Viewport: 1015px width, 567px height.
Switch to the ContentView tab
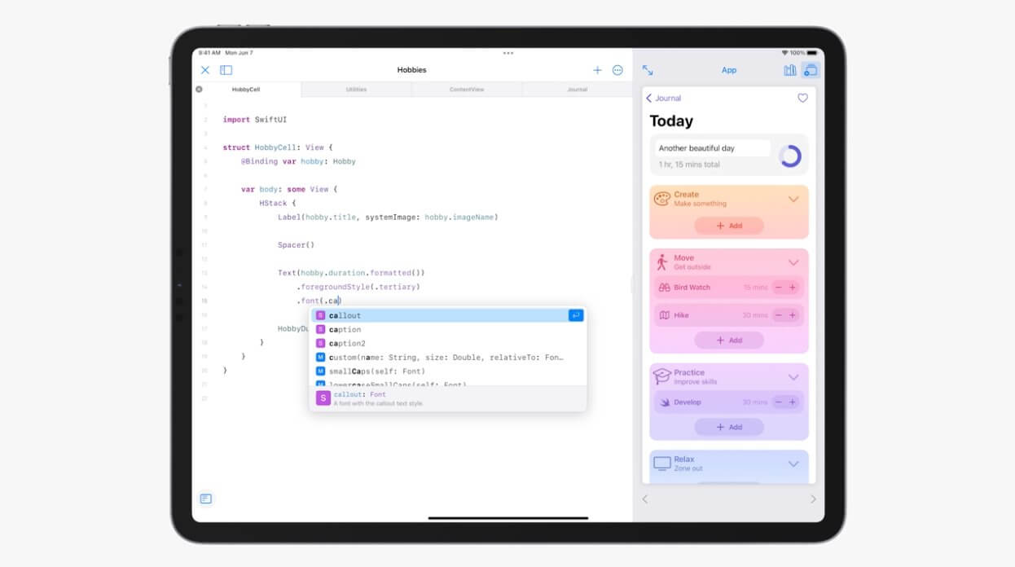[467, 90]
